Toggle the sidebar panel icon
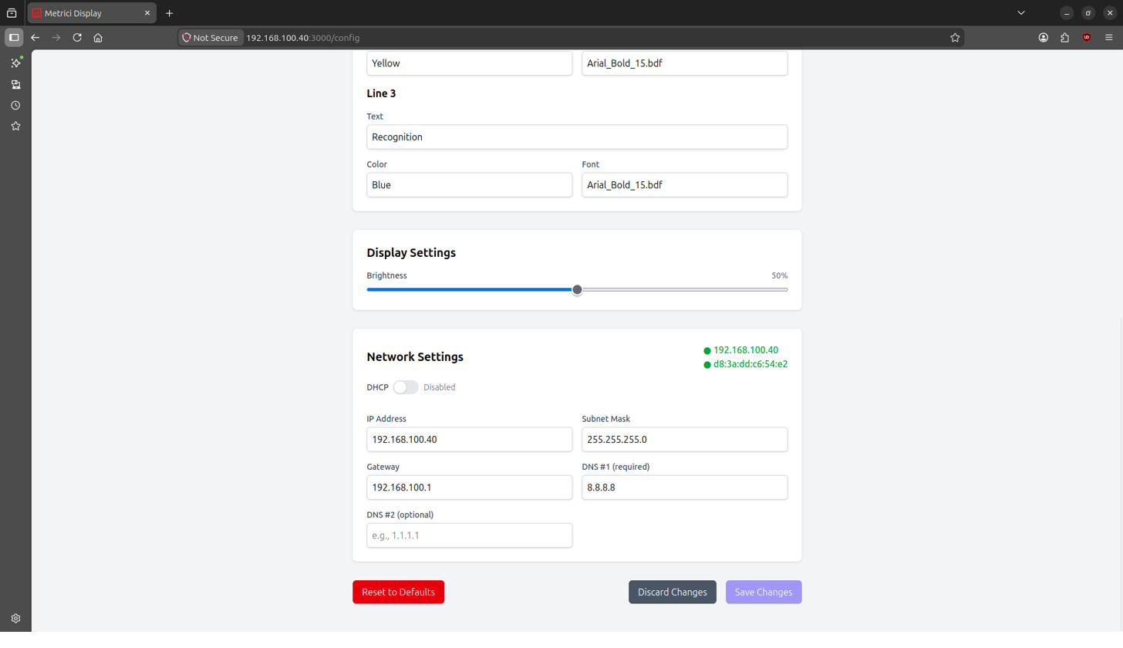The height and width of the screenshot is (648, 1123). (13, 37)
